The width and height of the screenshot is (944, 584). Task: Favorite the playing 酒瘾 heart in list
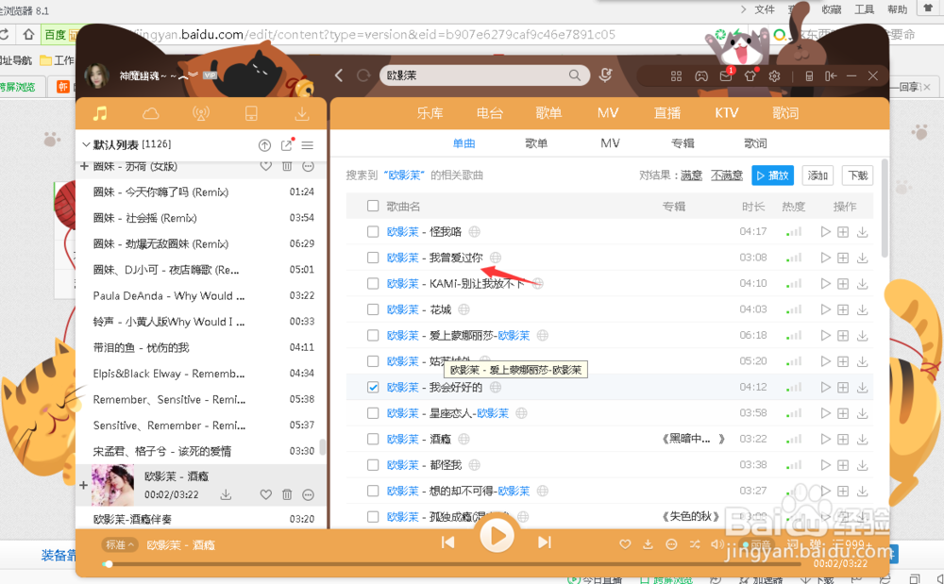[x=265, y=494]
